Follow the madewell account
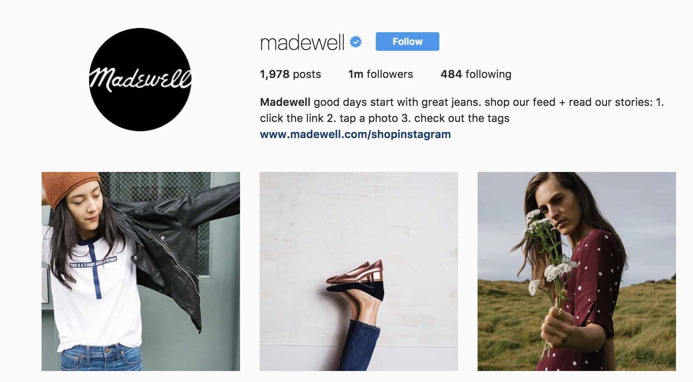The height and width of the screenshot is (382, 693). (407, 42)
